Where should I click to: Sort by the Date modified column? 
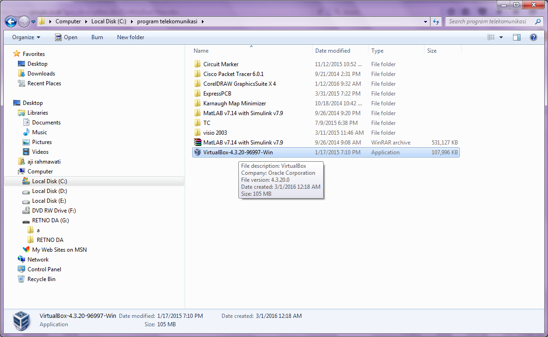click(333, 51)
